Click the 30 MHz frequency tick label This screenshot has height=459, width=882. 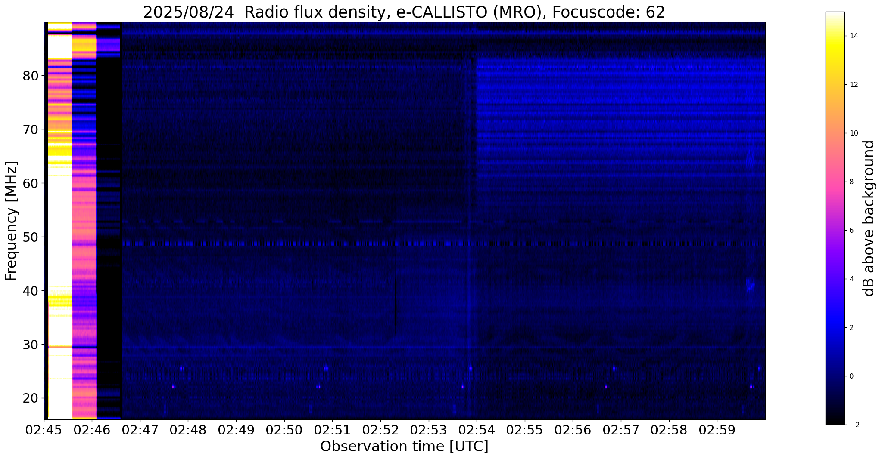31,345
